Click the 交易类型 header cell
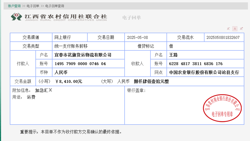250x141 pixels. [31, 46]
